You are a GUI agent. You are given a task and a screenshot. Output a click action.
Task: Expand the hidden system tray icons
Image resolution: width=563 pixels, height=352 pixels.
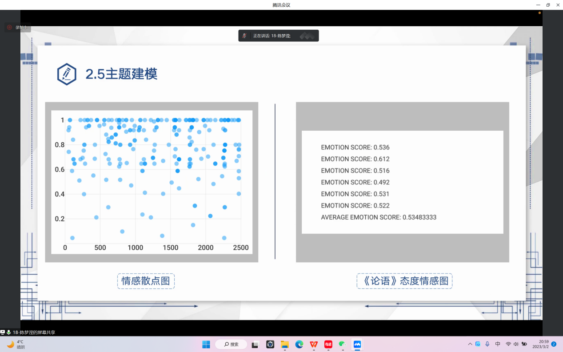tap(470, 344)
